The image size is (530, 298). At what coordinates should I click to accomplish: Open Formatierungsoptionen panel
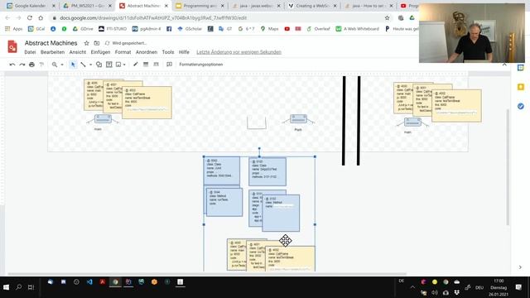pos(200,65)
